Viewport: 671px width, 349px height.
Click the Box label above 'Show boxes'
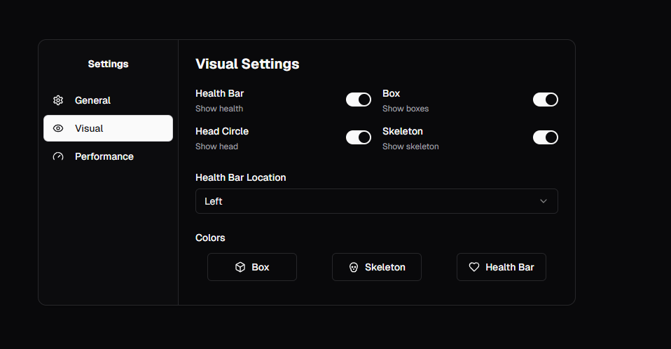coord(391,93)
